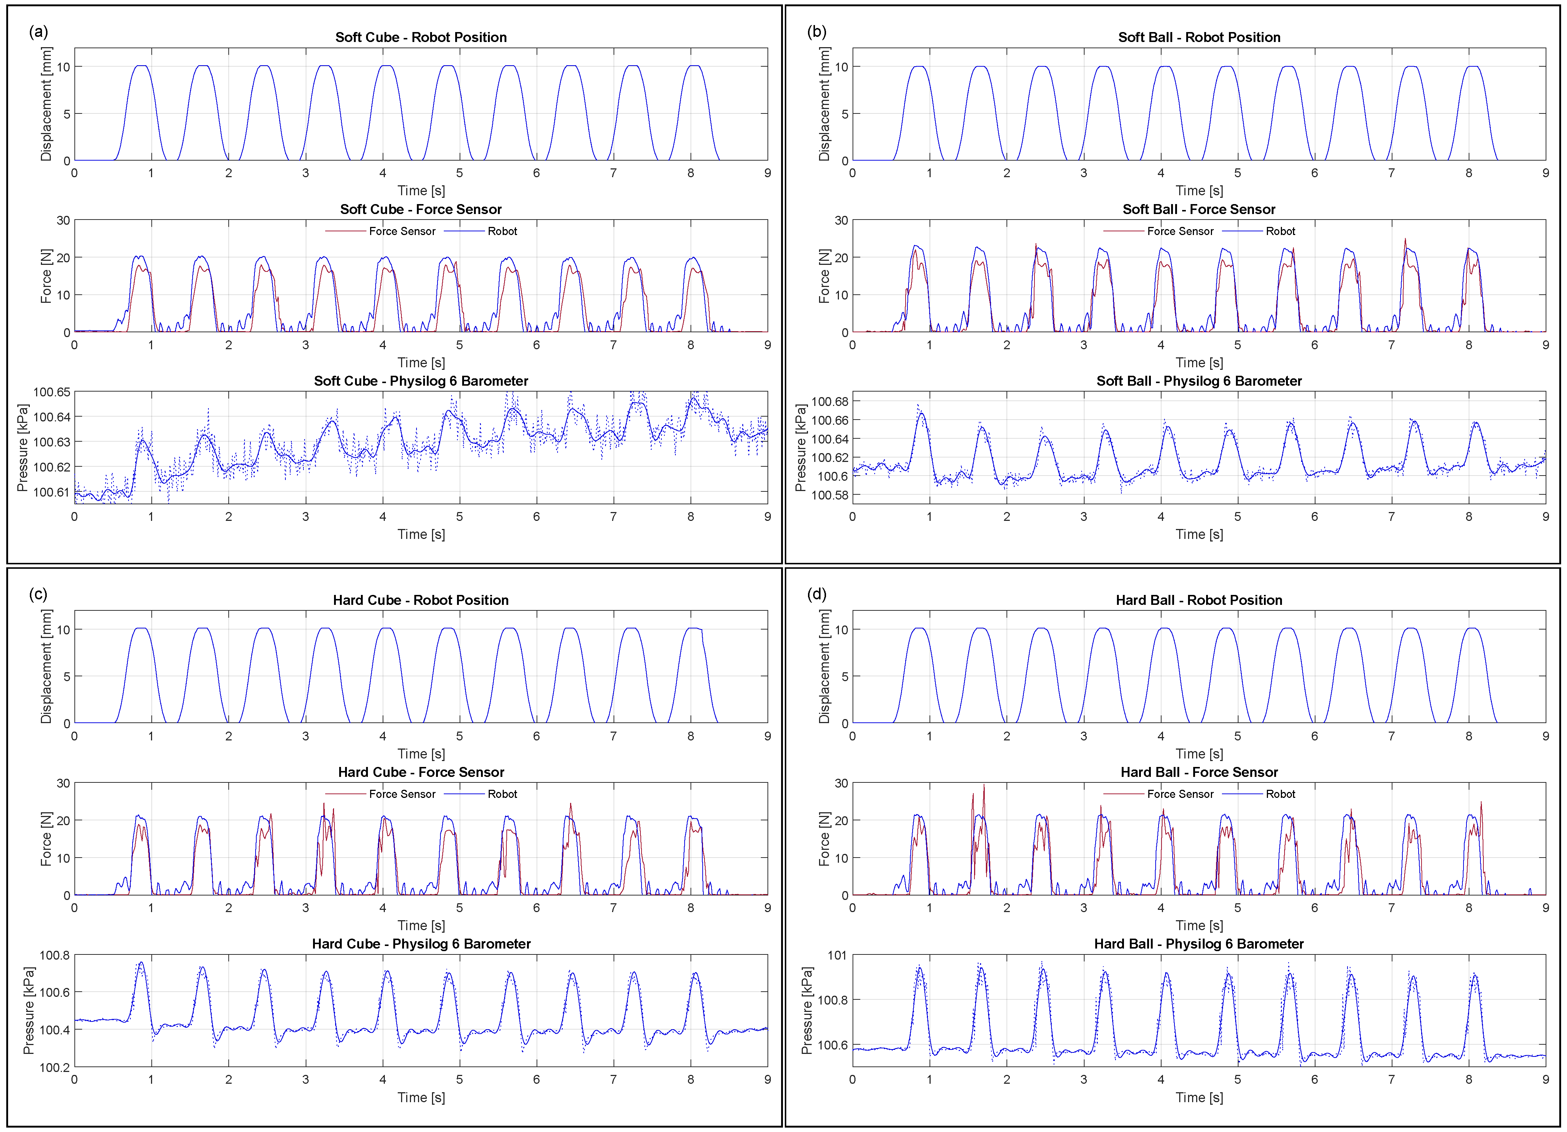Click panel label (c)
The image size is (1567, 1132).
coord(39,594)
